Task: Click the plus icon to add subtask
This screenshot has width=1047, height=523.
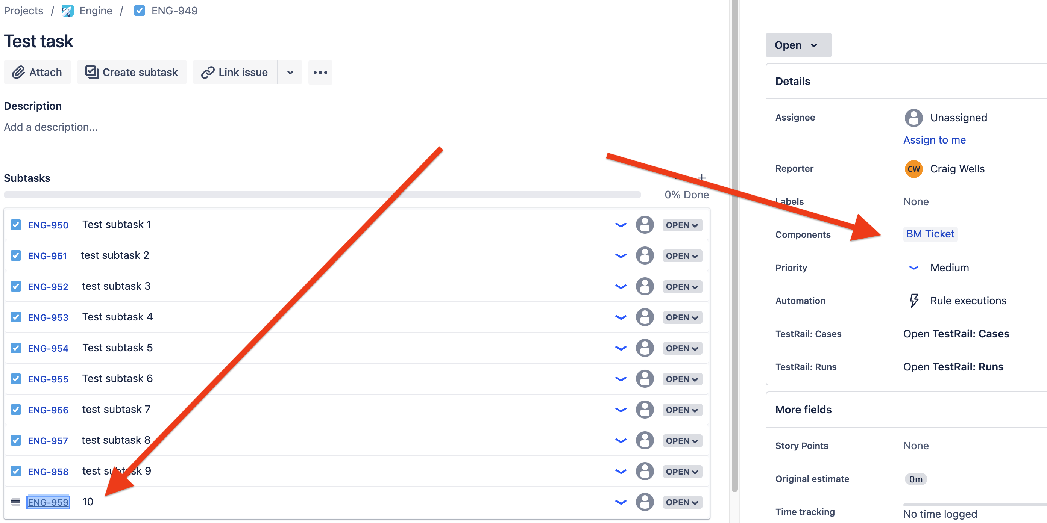Action: click(701, 177)
